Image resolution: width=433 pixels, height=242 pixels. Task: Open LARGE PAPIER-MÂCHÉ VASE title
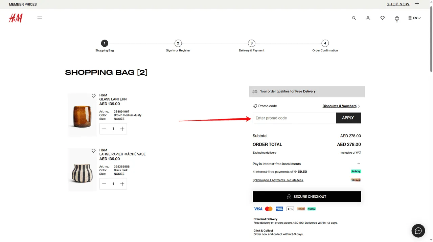122,154
